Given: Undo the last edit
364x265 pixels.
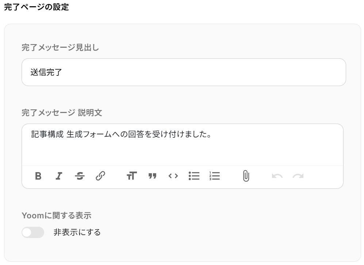Looking at the screenshot, I should point(277,176).
